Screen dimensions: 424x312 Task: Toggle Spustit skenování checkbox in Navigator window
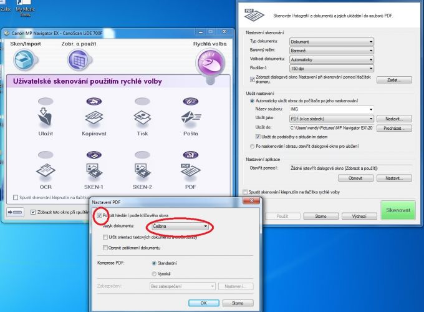(x=16, y=197)
